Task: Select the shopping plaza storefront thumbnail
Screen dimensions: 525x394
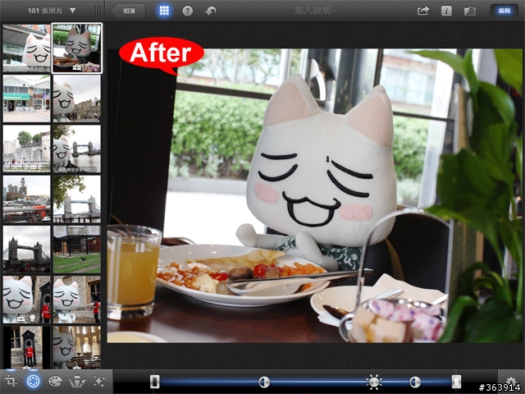Action: [26, 98]
